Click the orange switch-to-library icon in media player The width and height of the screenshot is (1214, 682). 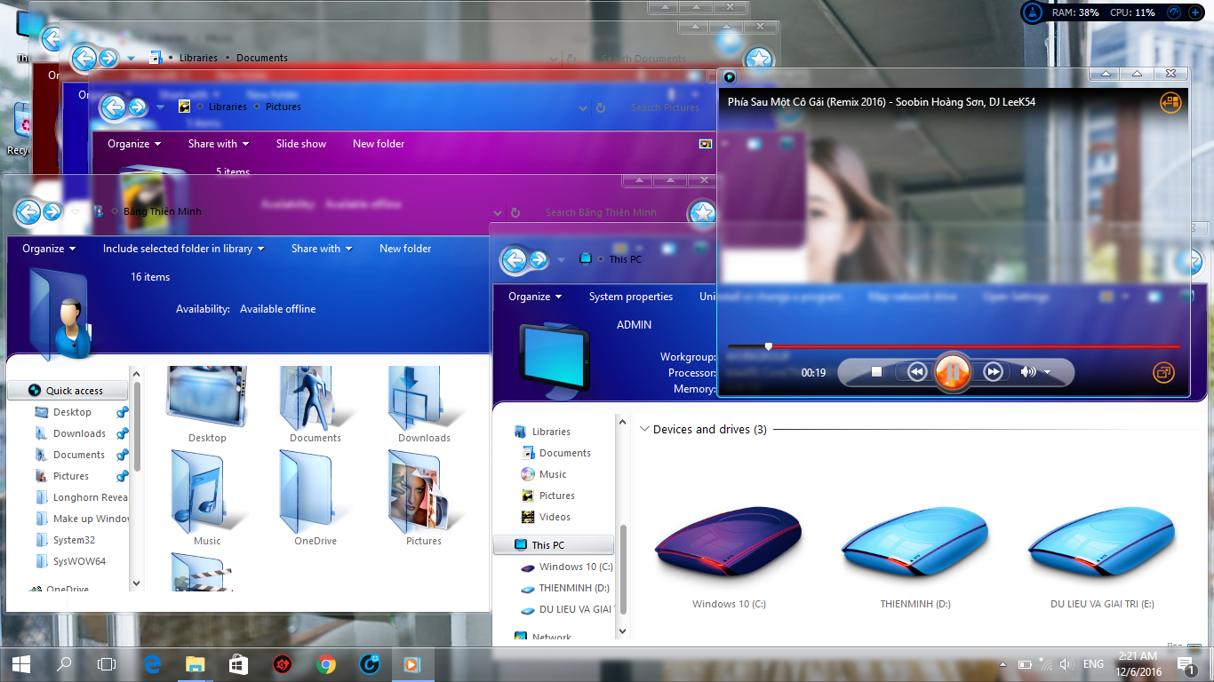point(1170,102)
